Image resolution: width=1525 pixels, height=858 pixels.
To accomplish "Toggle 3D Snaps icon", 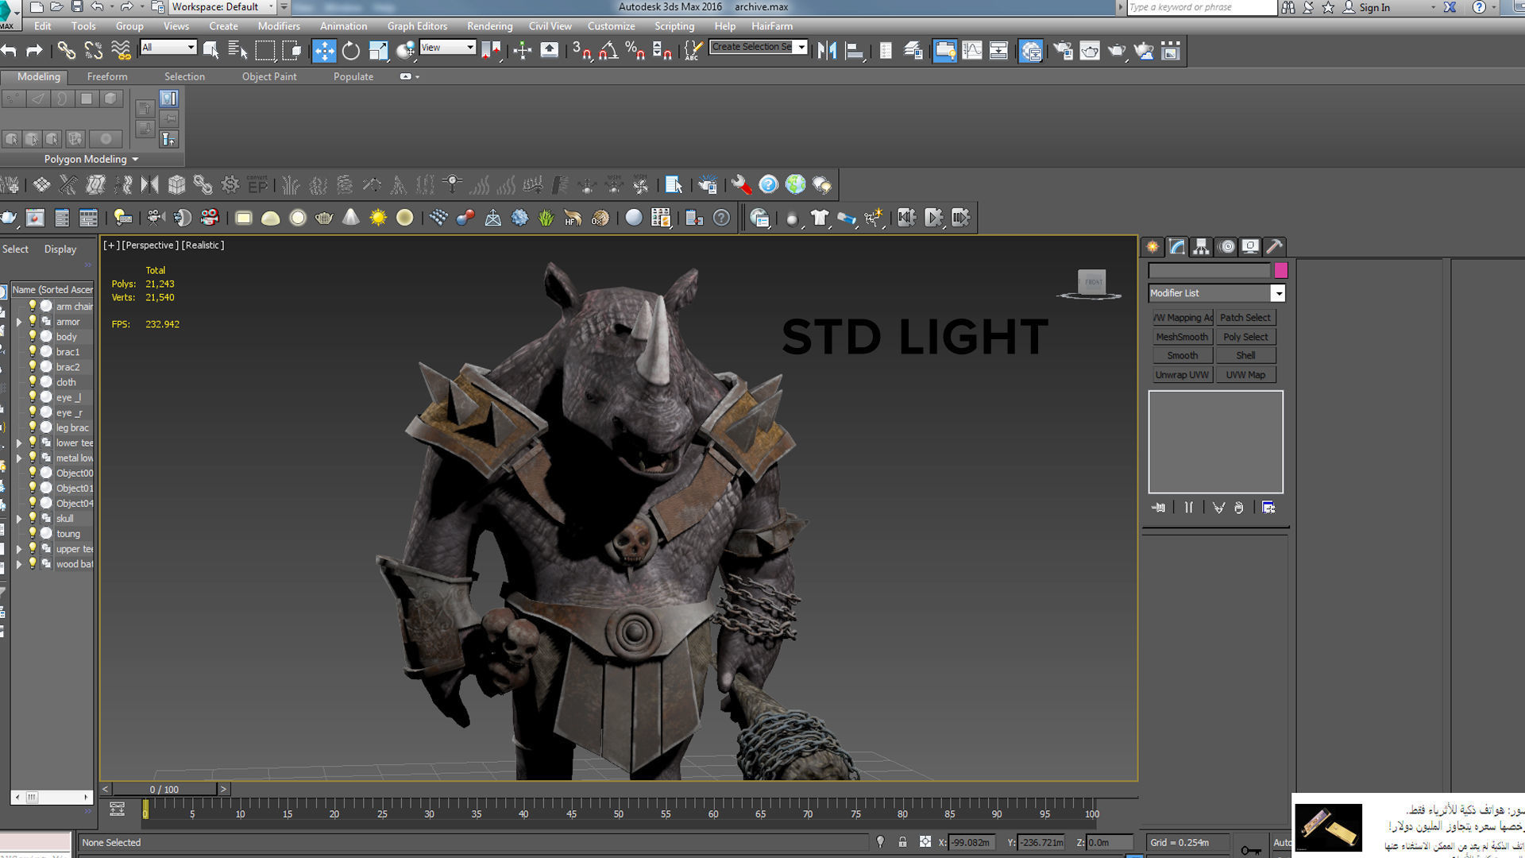I will coord(581,51).
